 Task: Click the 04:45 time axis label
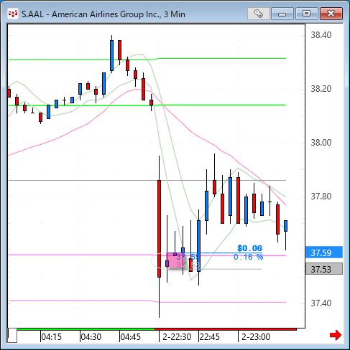131,337
